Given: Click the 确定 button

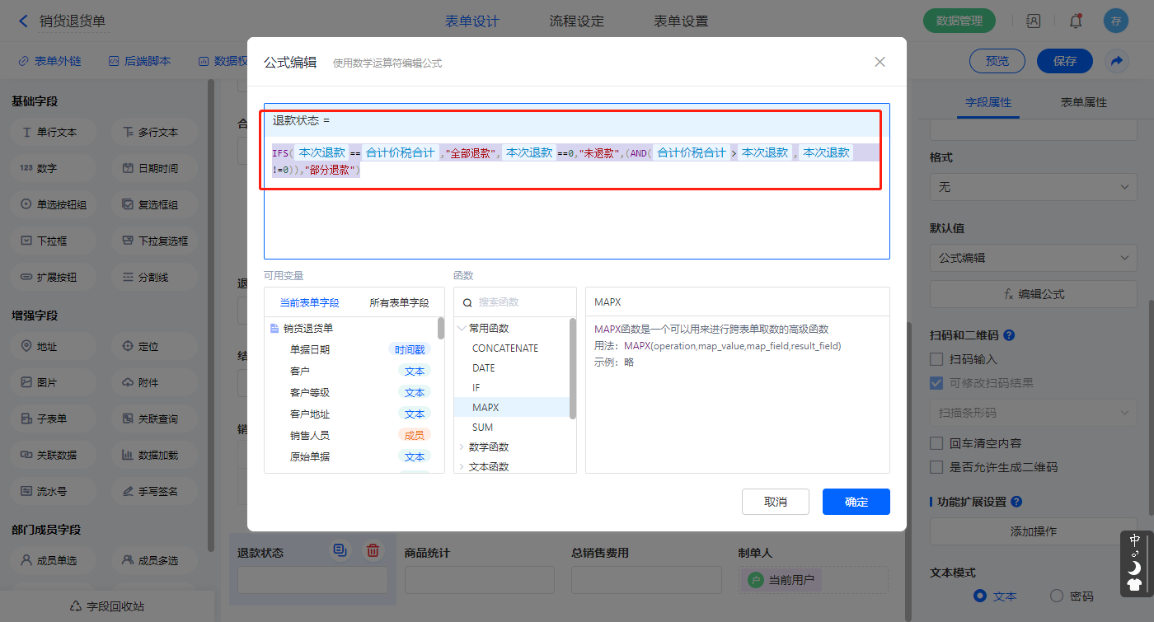Looking at the screenshot, I should pyautogui.click(x=856, y=502).
